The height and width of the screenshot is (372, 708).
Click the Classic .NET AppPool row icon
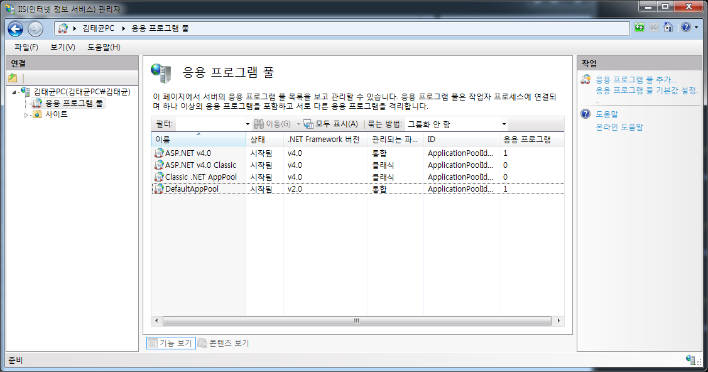[x=158, y=177]
